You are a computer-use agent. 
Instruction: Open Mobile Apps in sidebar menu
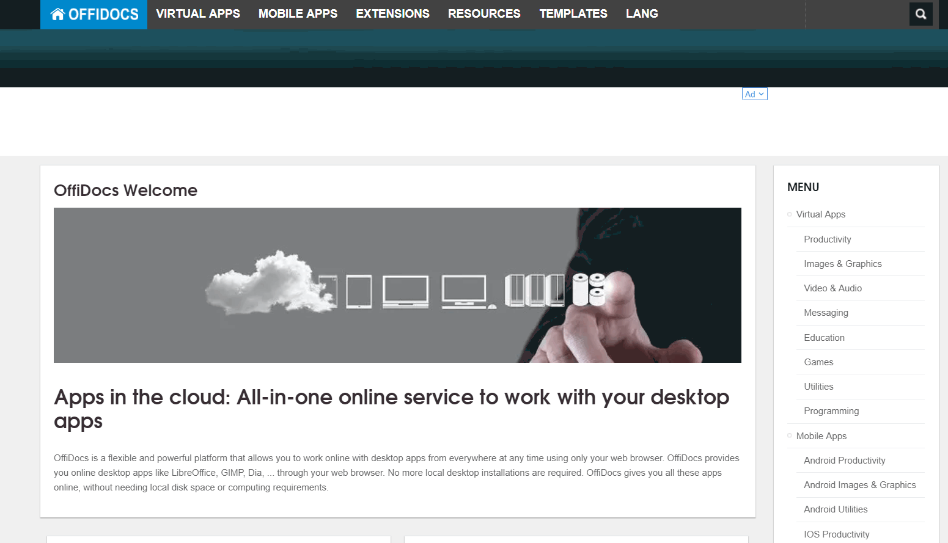pyautogui.click(x=821, y=436)
